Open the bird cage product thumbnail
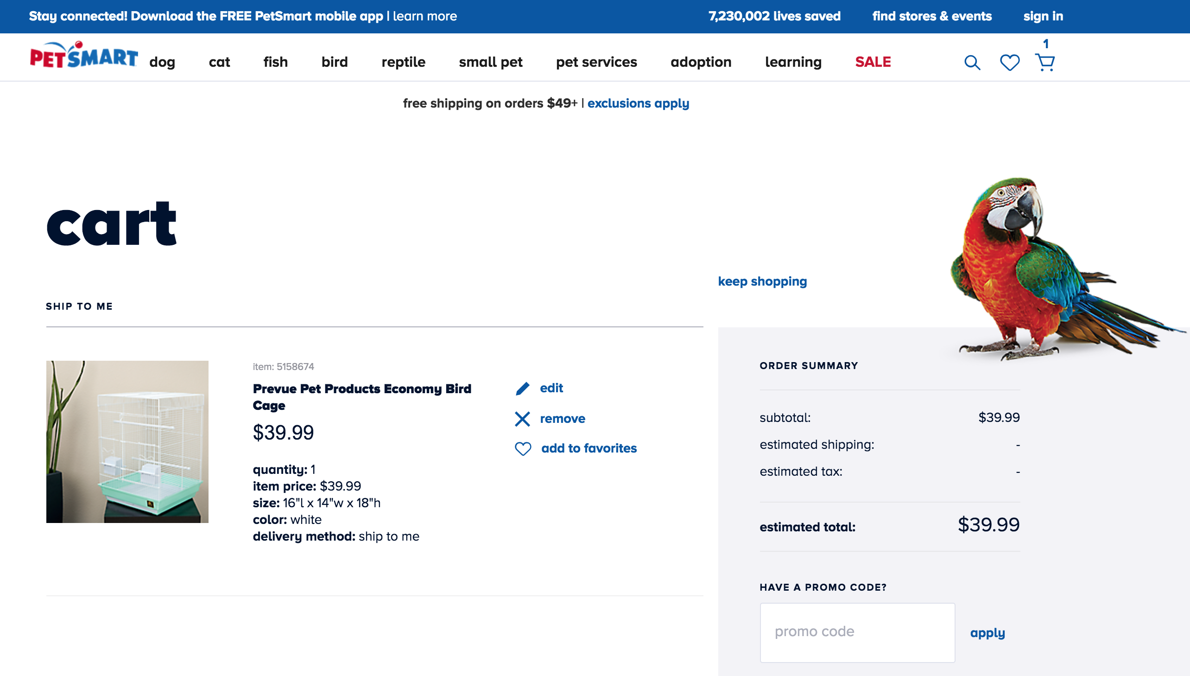The width and height of the screenshot is (1190, 676). (127, 441)
